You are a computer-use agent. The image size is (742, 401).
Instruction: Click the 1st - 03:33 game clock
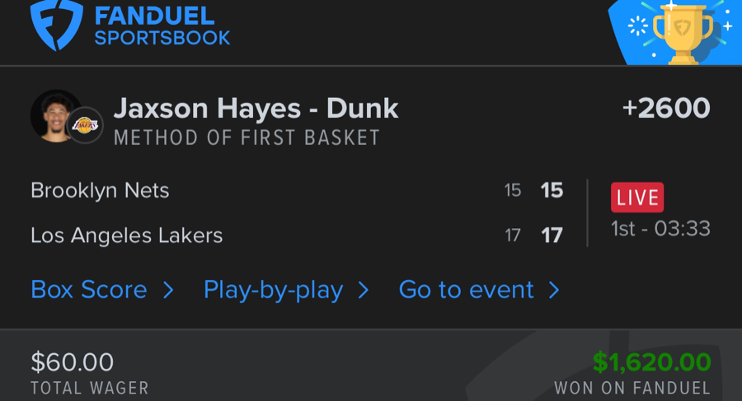[x=660, y=228]
